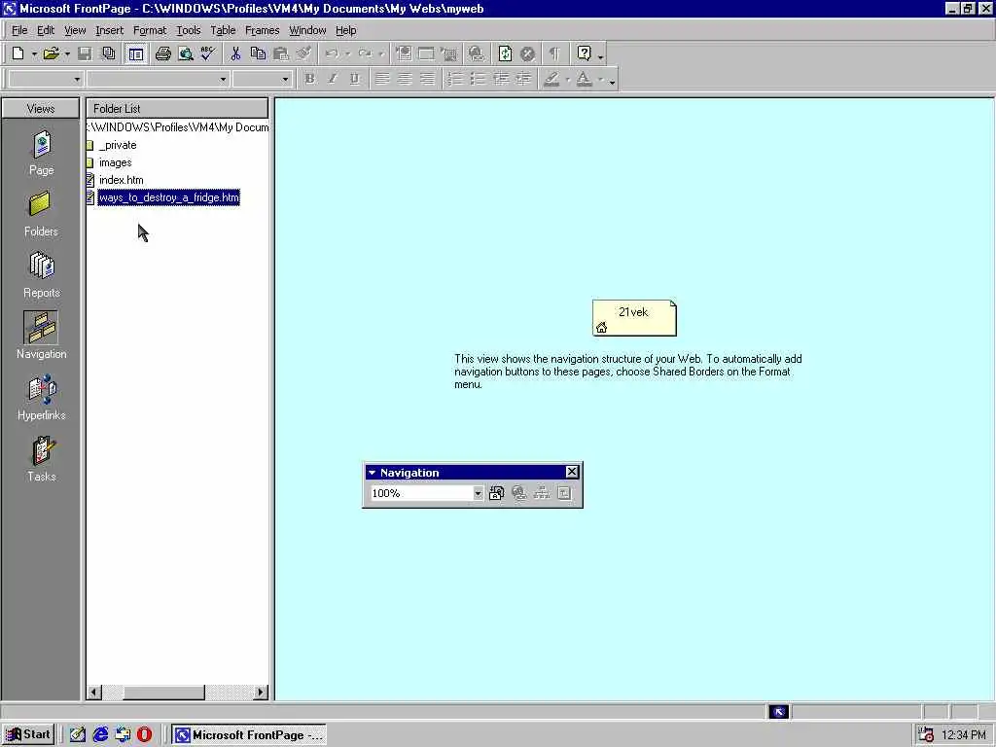Open the Help menu
The height and width of the screenshot is (747, 996).
pyautogui.click(x=345, y=30)
